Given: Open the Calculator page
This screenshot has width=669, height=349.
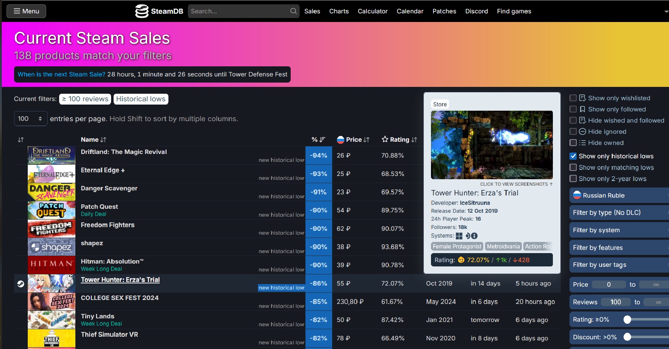Looking at the screenshot, I should 373,11.
